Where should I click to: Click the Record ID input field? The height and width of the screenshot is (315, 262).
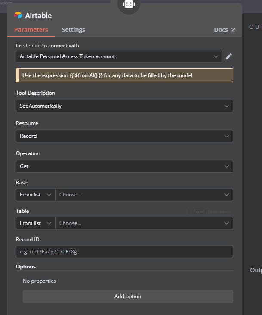coord(124,252)
